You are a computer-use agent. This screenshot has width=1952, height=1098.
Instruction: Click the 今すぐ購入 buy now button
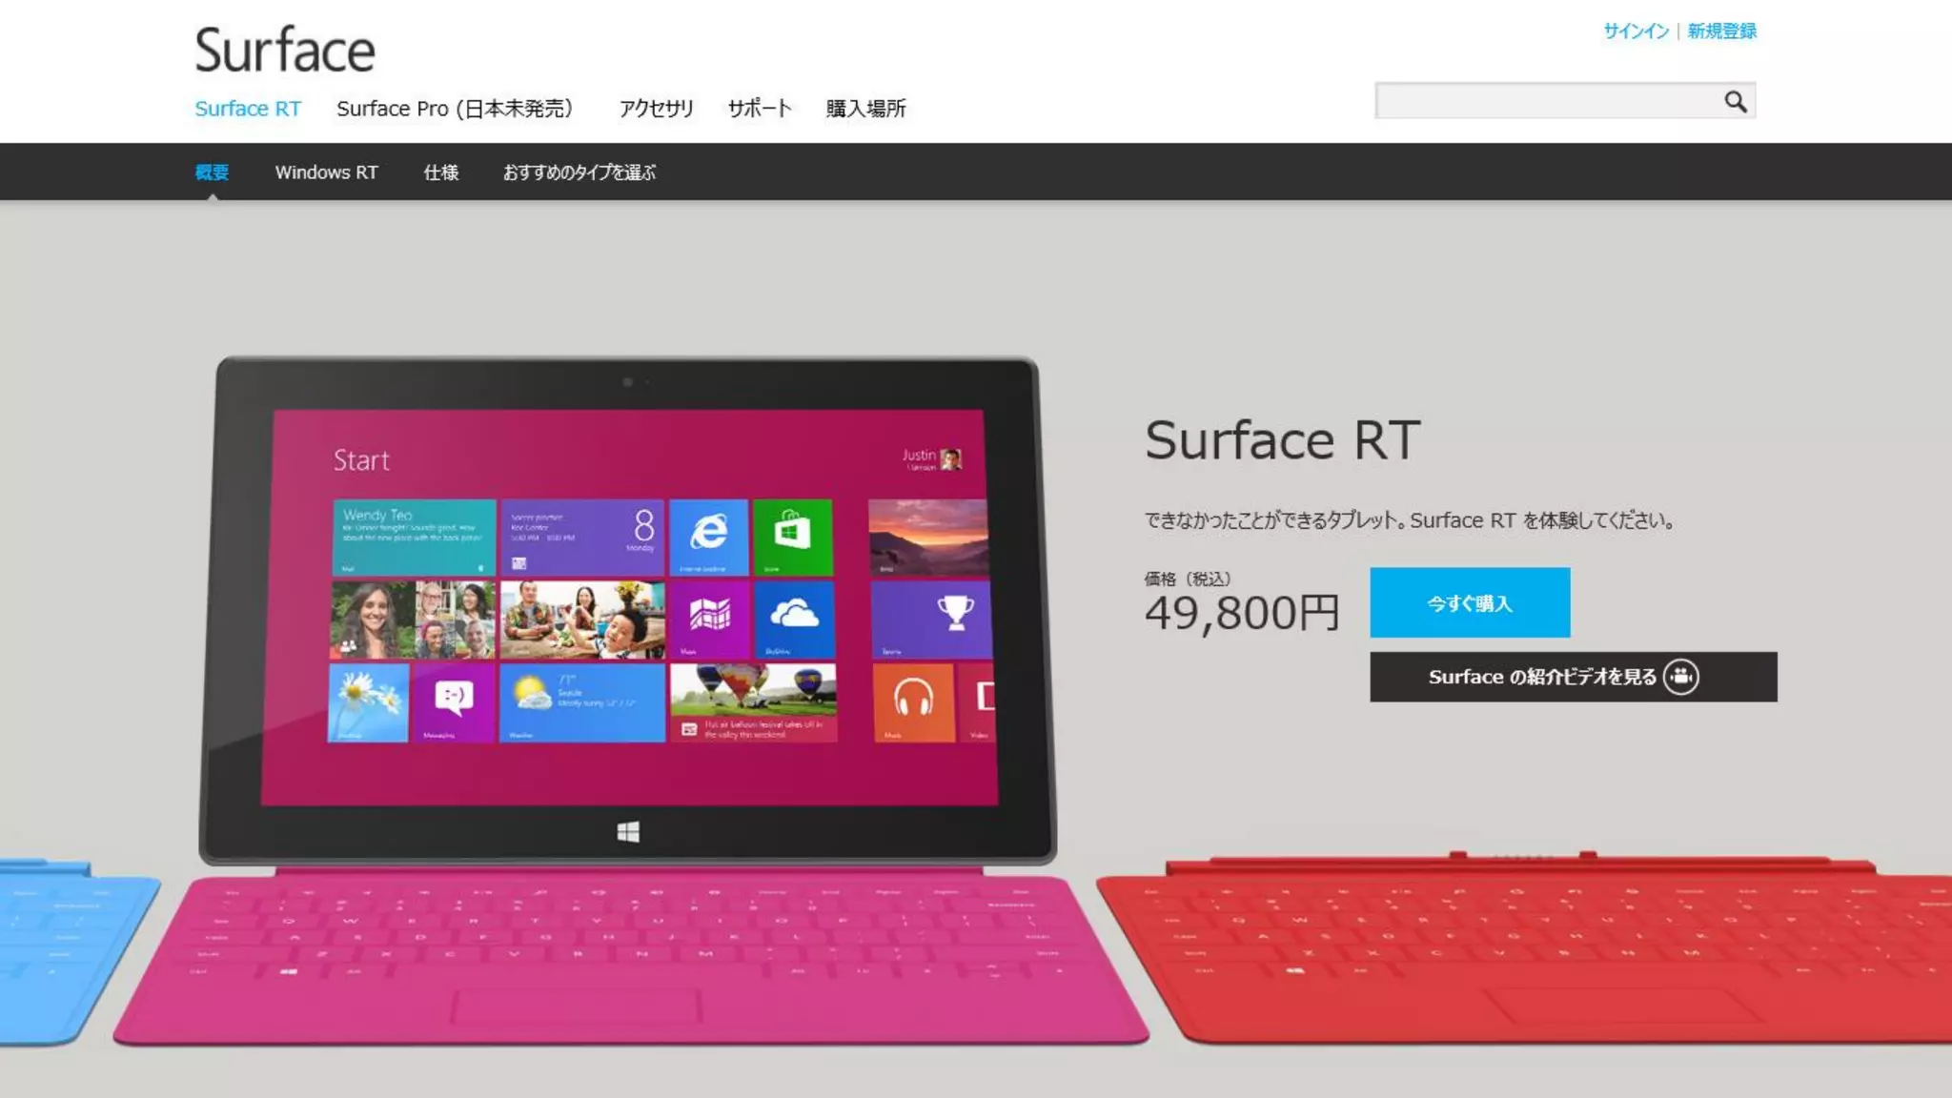(x=1470, y=602)
